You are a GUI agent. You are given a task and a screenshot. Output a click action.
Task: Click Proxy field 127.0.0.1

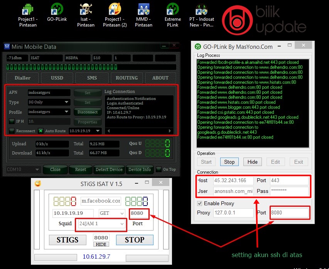[x=233, y=213]
